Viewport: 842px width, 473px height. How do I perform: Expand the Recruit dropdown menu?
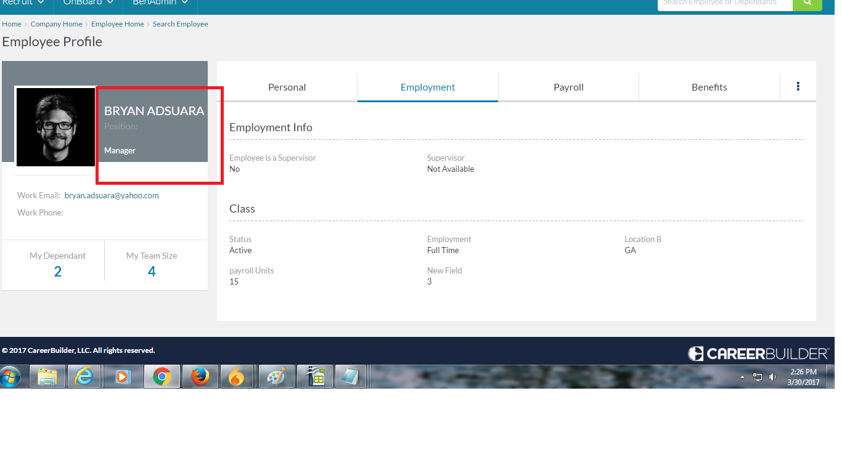[23, 3]
